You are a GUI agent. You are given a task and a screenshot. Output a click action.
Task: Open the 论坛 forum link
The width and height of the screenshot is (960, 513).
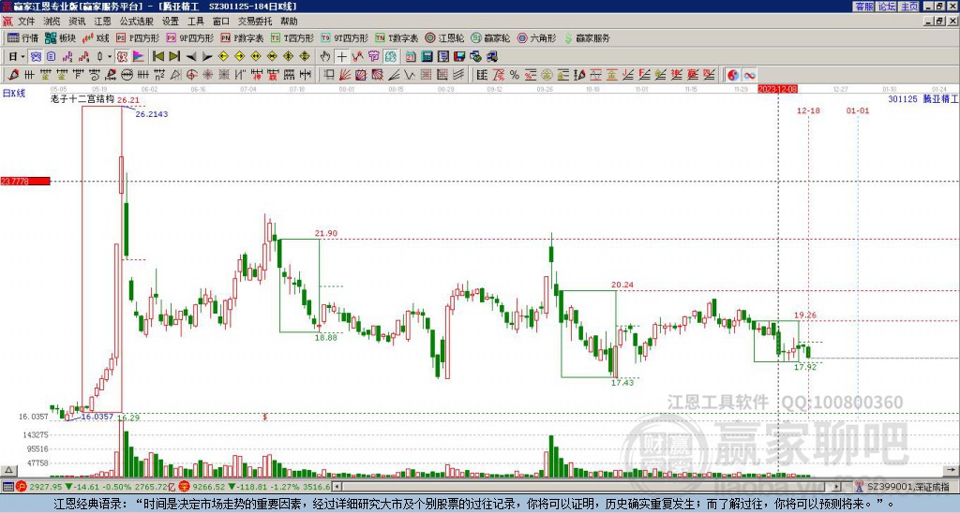[887, 7]
